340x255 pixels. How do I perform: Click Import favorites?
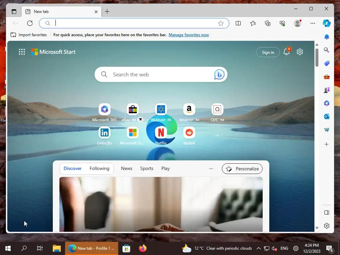pos(29,35)
